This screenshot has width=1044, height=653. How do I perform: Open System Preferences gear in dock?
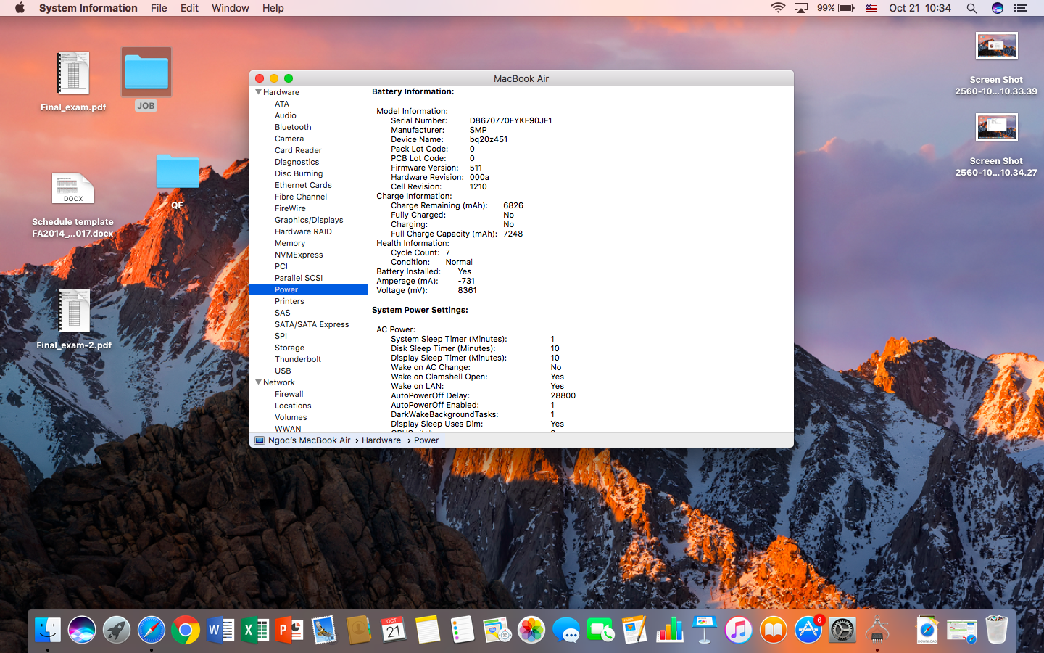[842, 630]
